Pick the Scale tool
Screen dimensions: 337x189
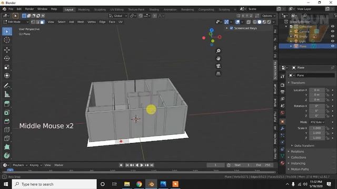coord(7,67)
